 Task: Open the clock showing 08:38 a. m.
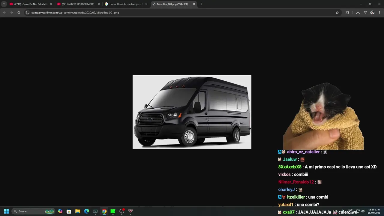pyautogui.click(x=374, y=211)
